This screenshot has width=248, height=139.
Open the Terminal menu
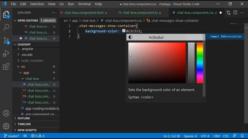coord(84,4)
